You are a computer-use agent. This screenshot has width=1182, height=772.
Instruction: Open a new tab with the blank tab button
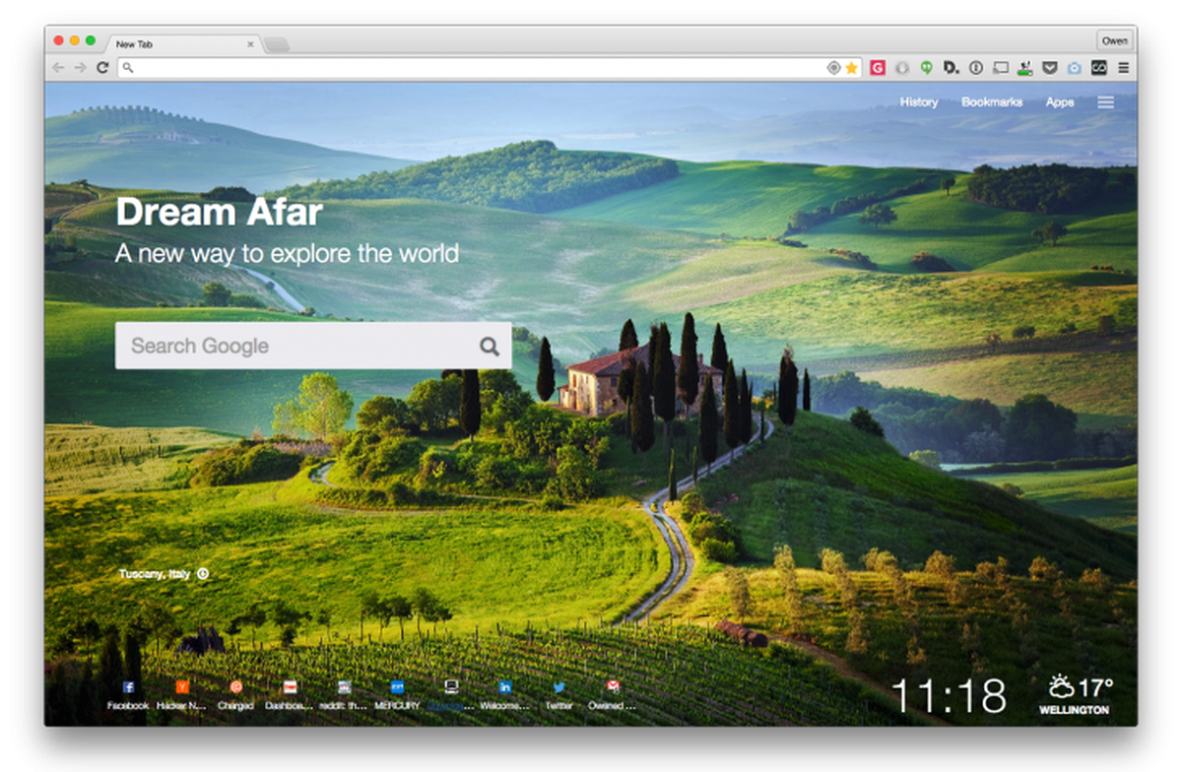[x=277, y=44]
